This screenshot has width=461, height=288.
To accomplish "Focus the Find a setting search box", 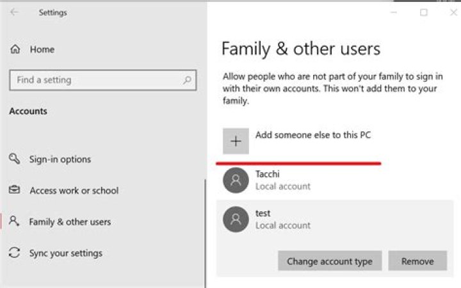I will click(102, 80).
